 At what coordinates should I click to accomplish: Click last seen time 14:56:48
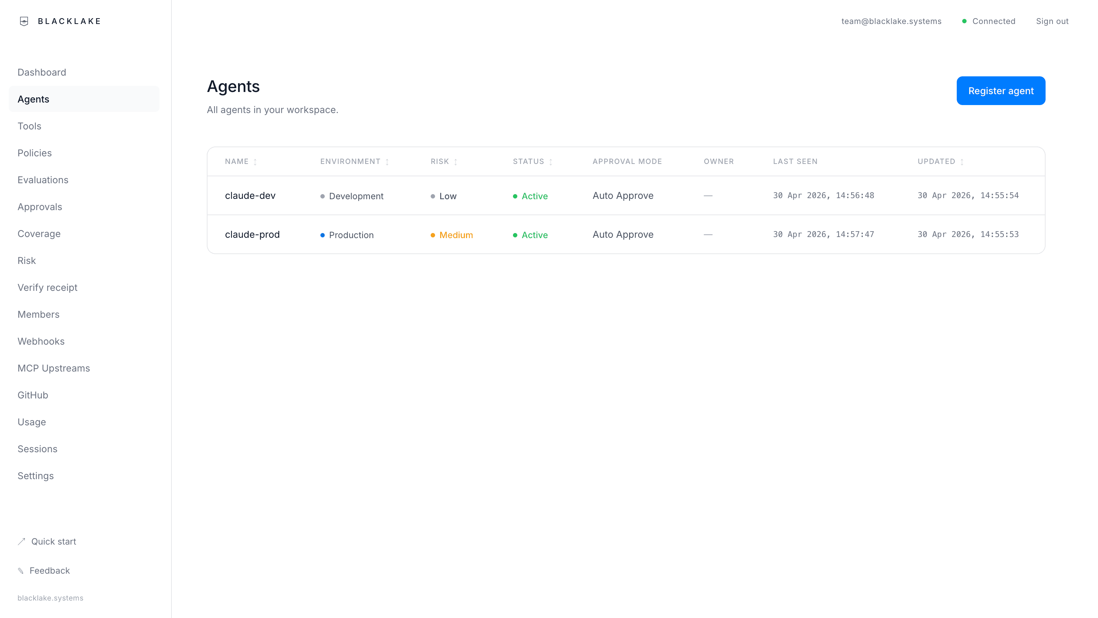coord(823,195)
